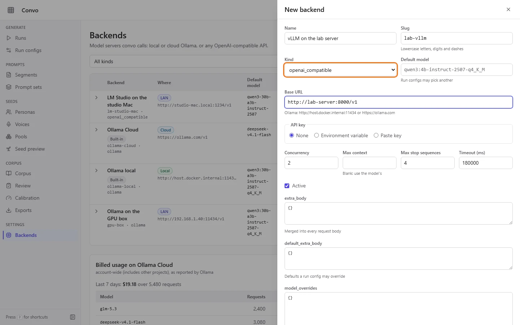Collapse the sidebar with the panel icon
This screenshot has height=325, width=520.
(73, 317)
